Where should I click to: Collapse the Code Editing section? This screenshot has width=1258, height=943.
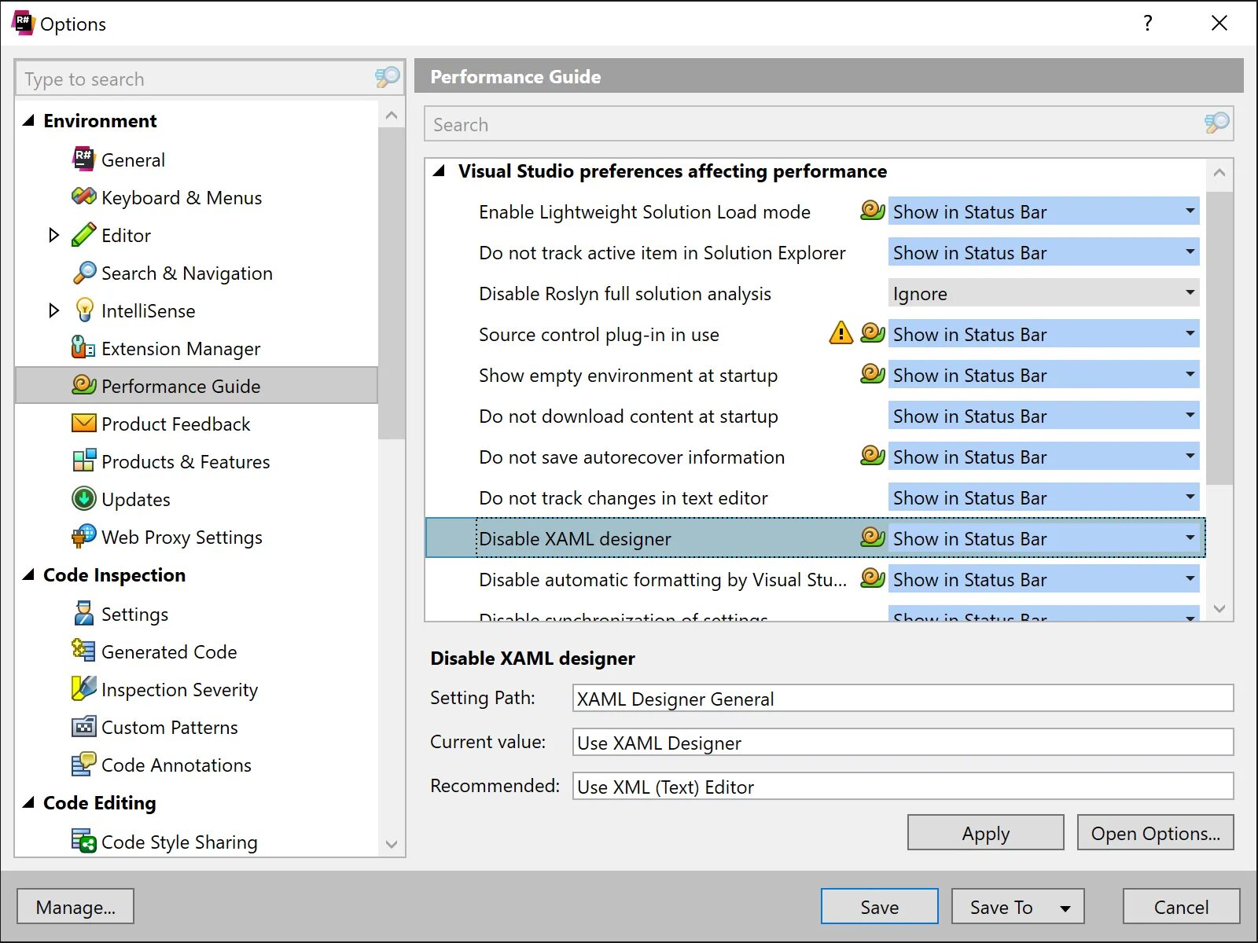pyautogui.click(x=29, y=802)
